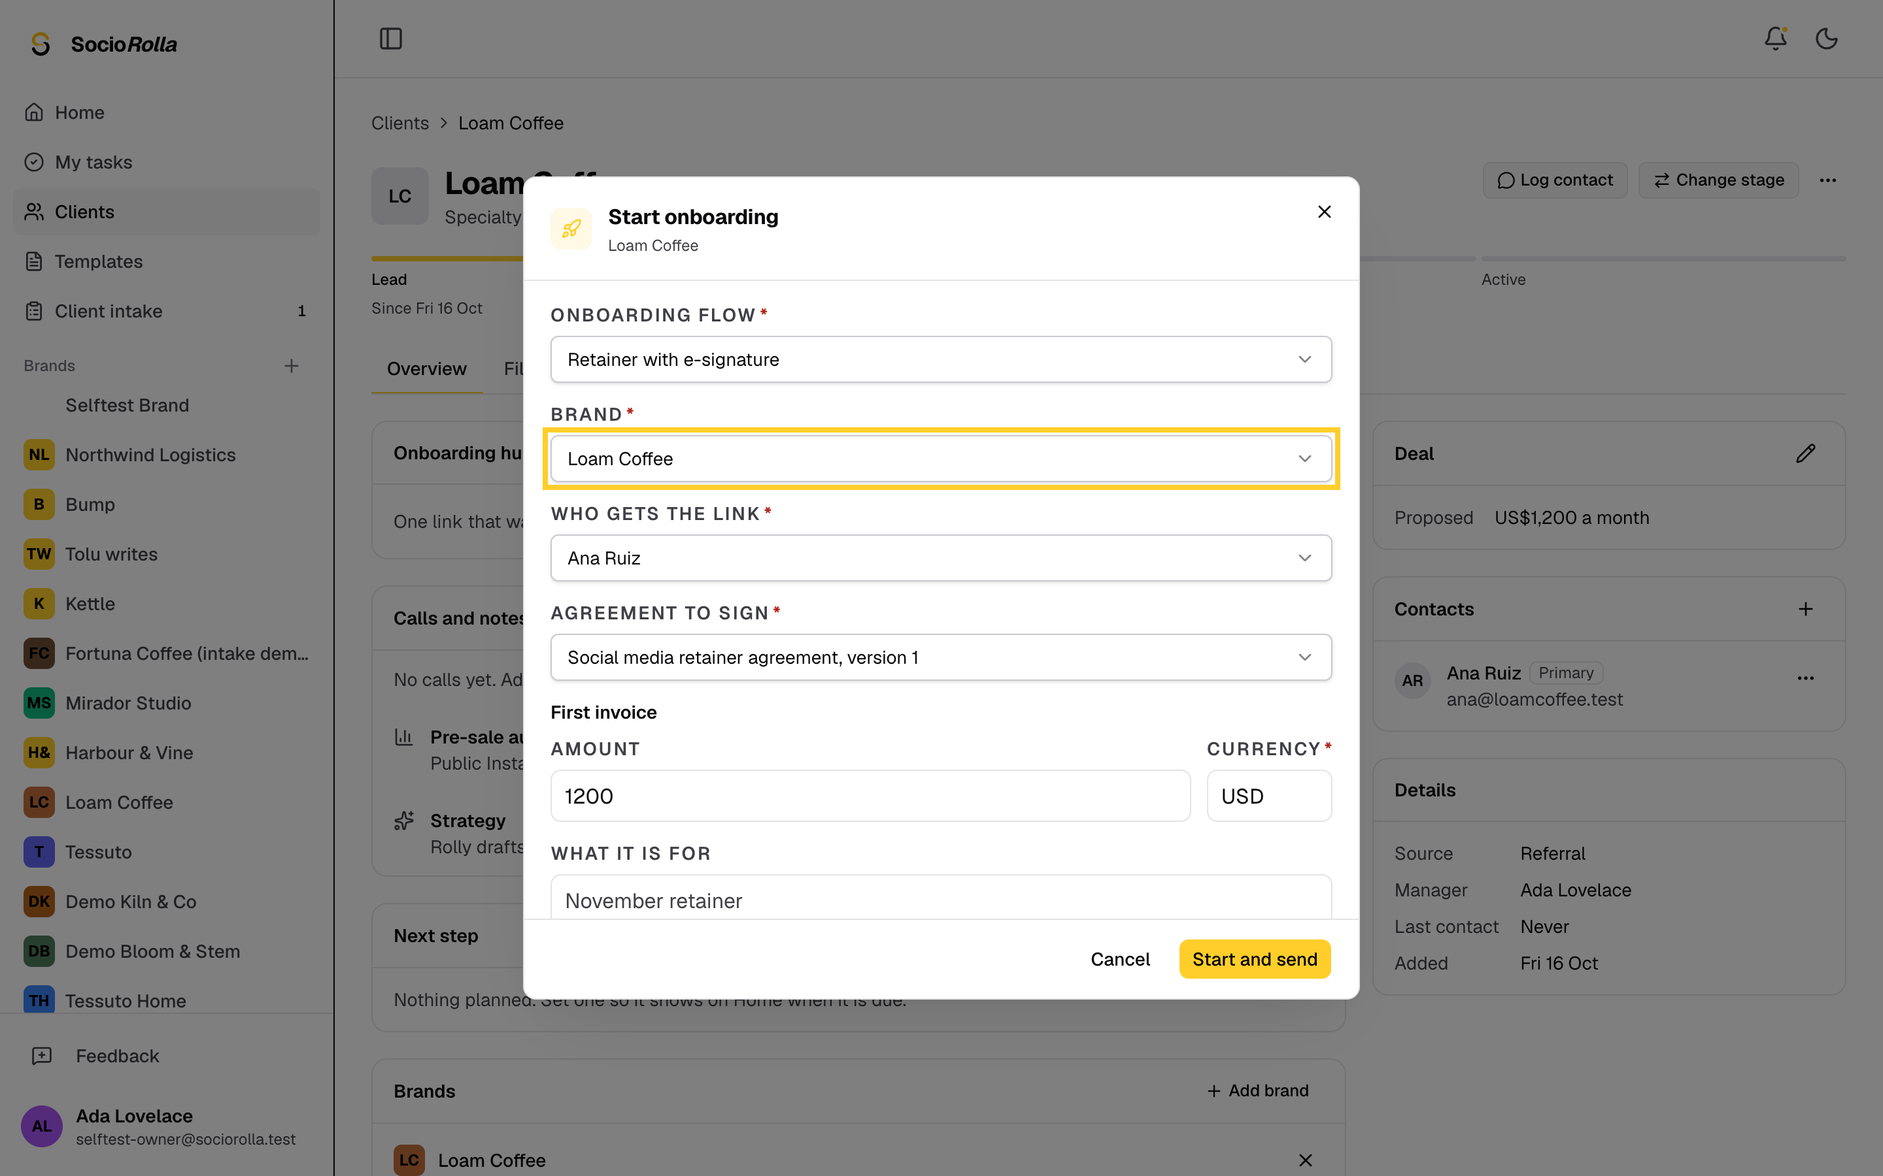The width and height of the screenshot is (1883, 1176).
Task: Select Demo Kiln & Co brand
Action: coord(167,902)
